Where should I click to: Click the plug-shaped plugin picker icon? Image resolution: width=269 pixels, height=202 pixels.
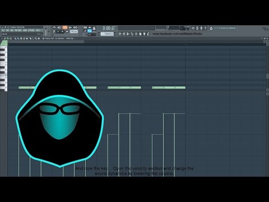pos(144,34)
